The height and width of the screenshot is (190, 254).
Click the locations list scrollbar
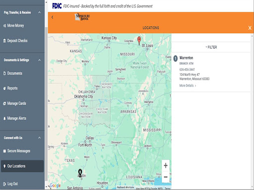tap(252, 111)
